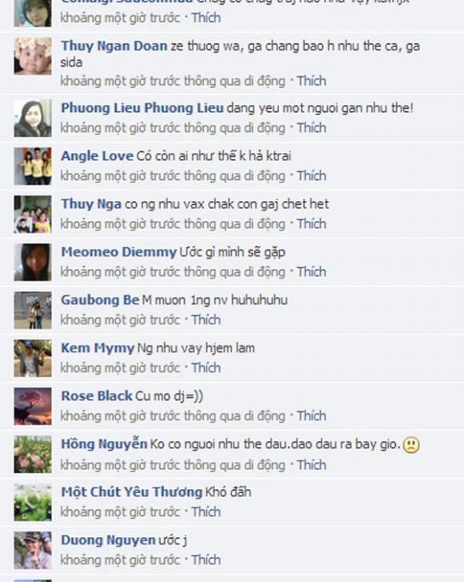Image resolution: width=464 pixels, height=582 pixels.
Task: Visit Hồng Nguyễn's profile link
Action: (x=104, y=444)
